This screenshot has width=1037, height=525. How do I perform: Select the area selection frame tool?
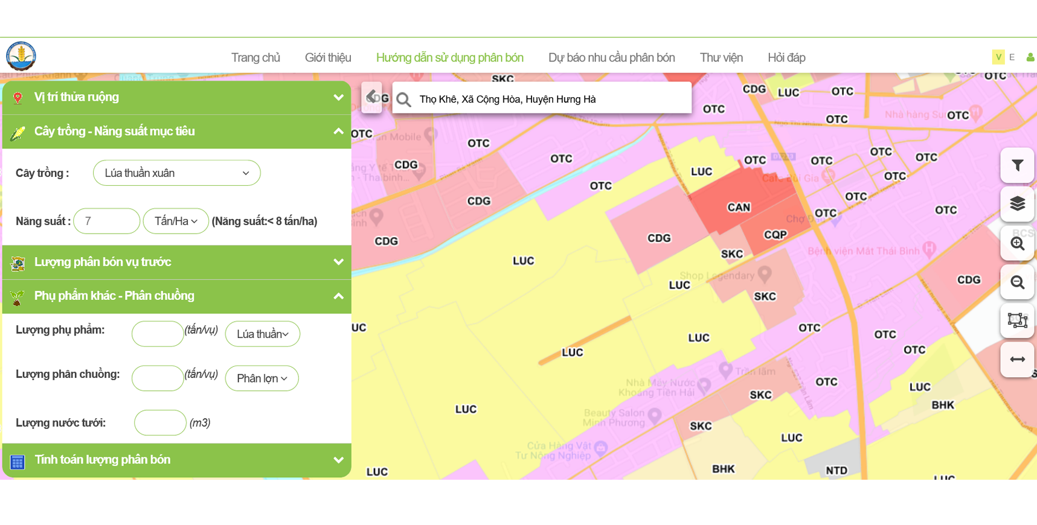coord(1017,320)
